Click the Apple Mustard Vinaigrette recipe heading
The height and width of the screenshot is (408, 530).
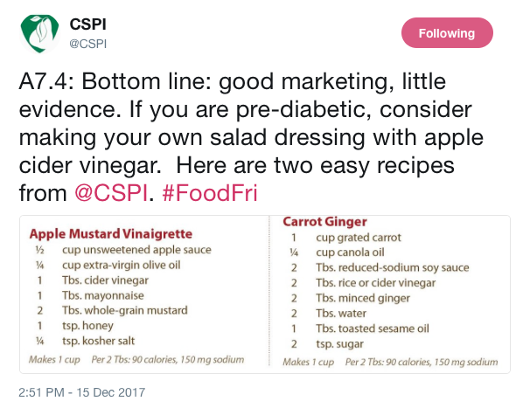111,234
